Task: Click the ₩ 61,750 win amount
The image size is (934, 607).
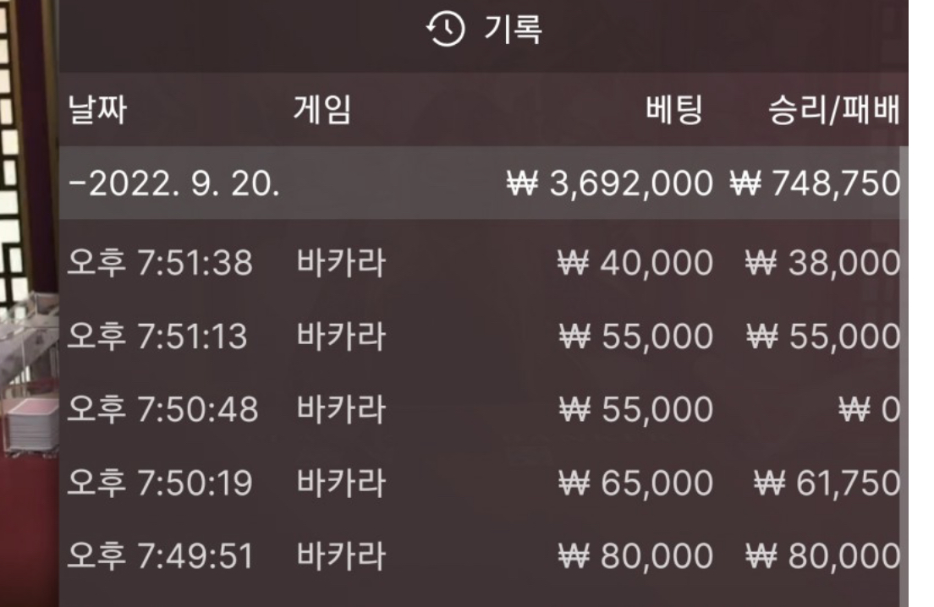Action: (827, 483)
